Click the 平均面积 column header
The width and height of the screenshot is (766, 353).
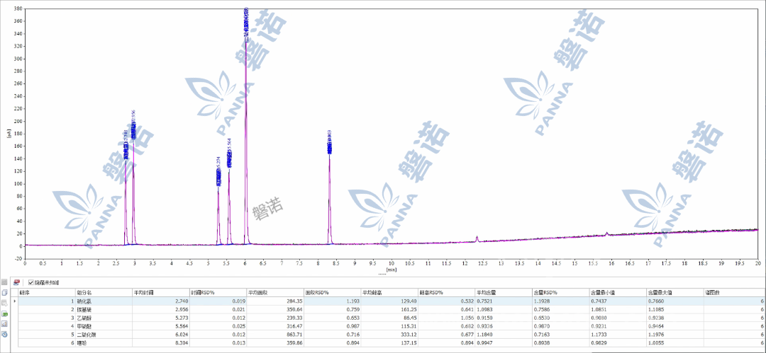257,292
